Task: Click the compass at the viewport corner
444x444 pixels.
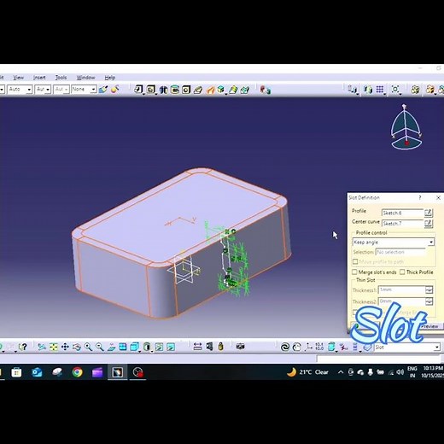Action: click(406, 127)
